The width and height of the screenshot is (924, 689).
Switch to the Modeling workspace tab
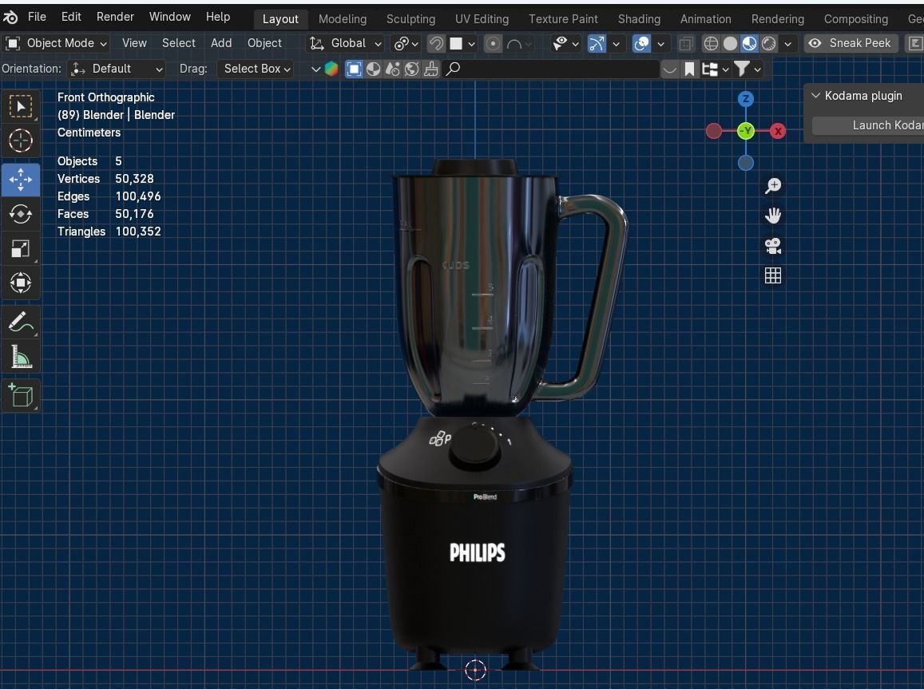[x=343, y=19]
